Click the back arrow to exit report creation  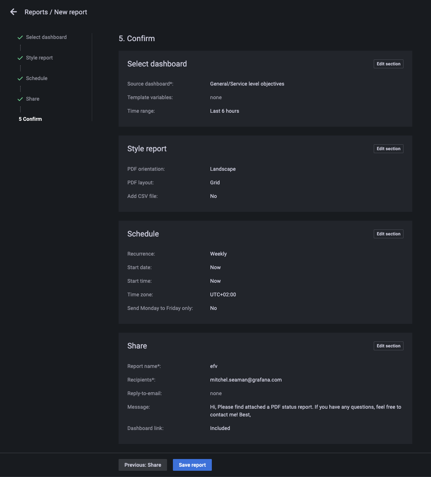(13, 12)
